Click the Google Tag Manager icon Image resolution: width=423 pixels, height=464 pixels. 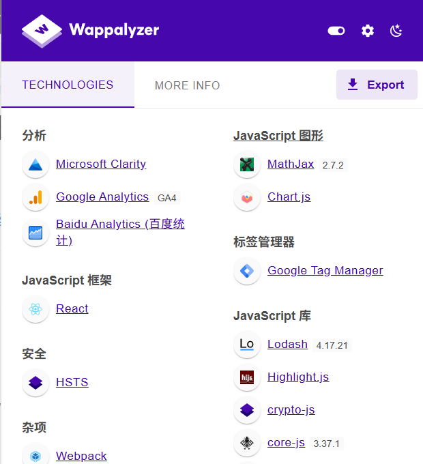point(247,271)
